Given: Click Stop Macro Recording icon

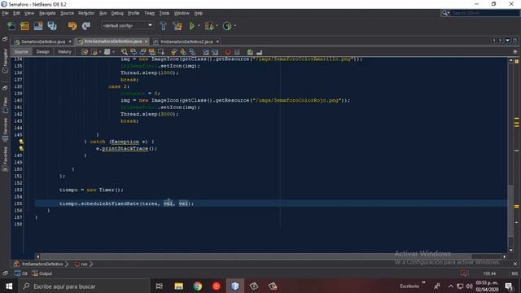Looking at the screenshot, I should 237,52.
